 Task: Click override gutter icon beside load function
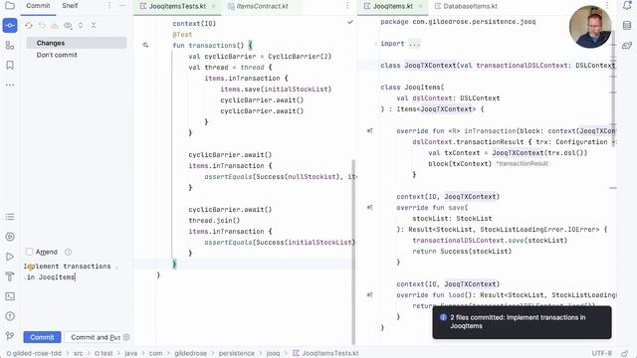369,295
